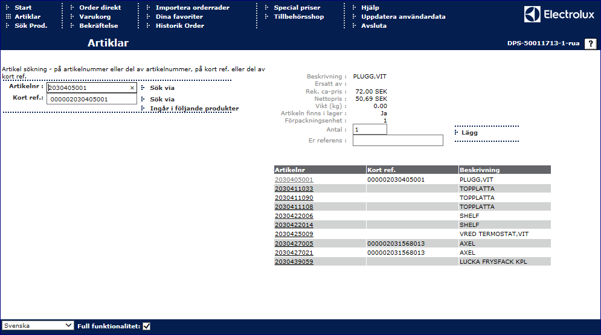Open article link 2030439059
The height and width of the screenshot is (335, 601).
tap(294, 262)
